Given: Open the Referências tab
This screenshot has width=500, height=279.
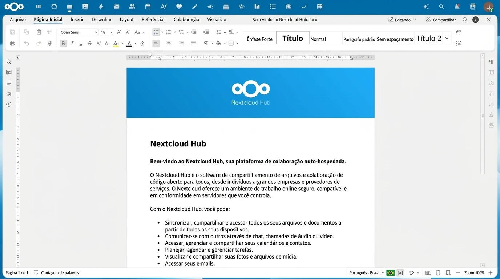Looking at the screenshot, I should (x=153, y=20).
